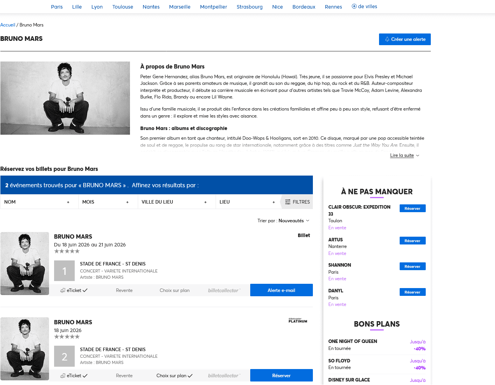
Task: Click the billetcollector logo on the first event
Action: [225, 290]
